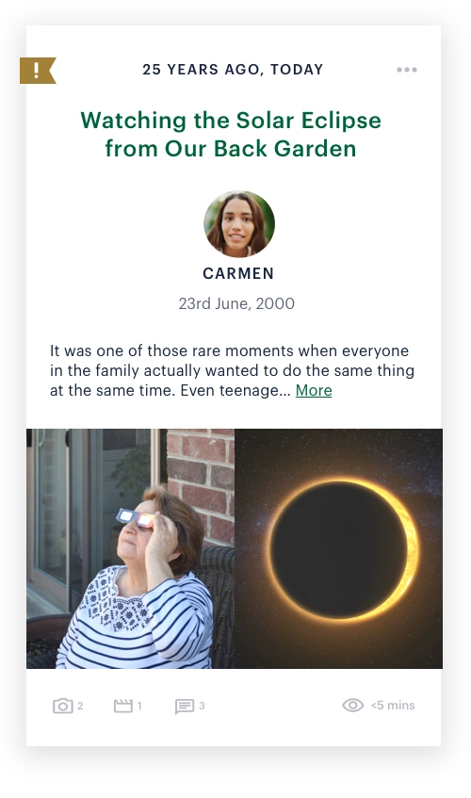This screenshot has height=798, width=471.
Task: Open the story title Watching the Solar Eclipse
Action: pos(231,135)
